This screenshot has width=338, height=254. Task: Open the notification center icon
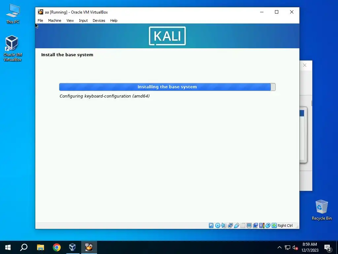328,248
